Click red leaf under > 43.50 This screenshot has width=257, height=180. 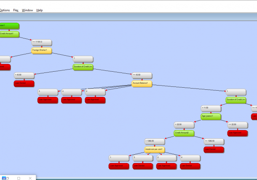pos(24,83)
